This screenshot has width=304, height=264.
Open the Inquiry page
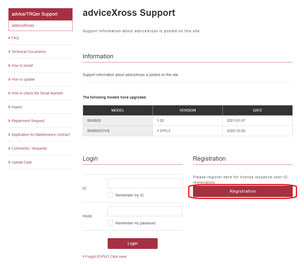17,107
